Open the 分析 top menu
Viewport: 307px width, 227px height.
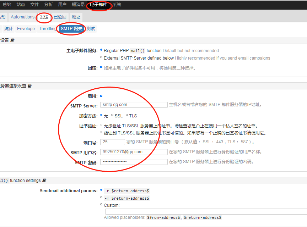tap(48, 5)
